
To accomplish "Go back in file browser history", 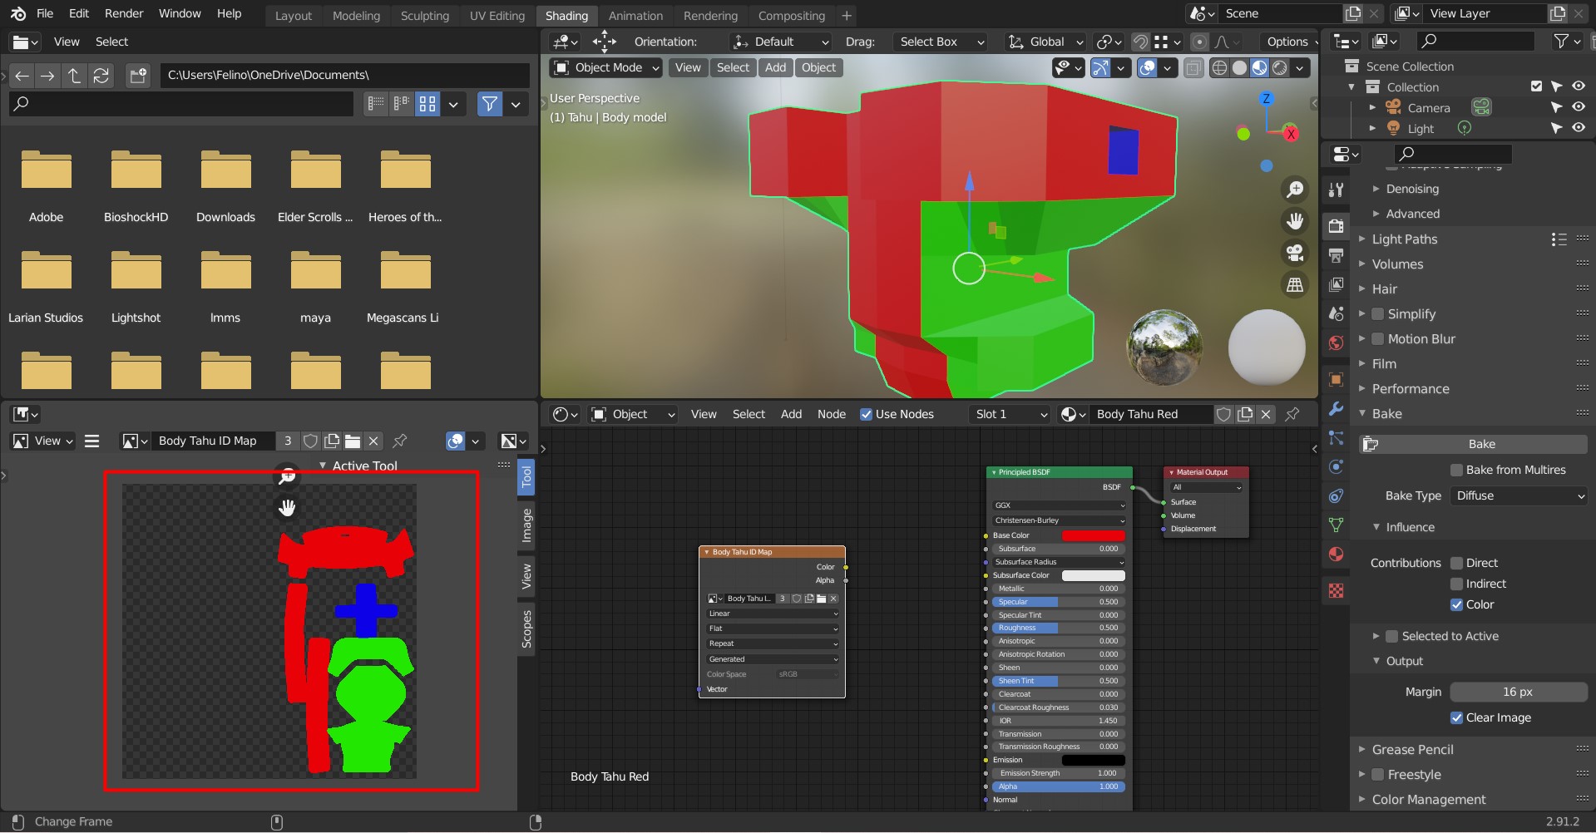I will pos(22,76).
